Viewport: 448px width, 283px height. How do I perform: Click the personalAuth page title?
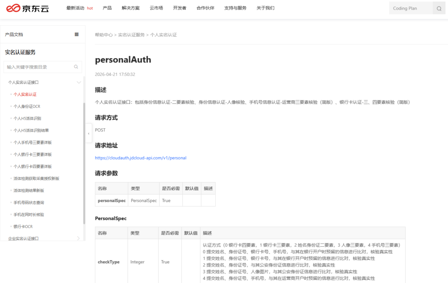pyautogui.click(x=123, y=60)
